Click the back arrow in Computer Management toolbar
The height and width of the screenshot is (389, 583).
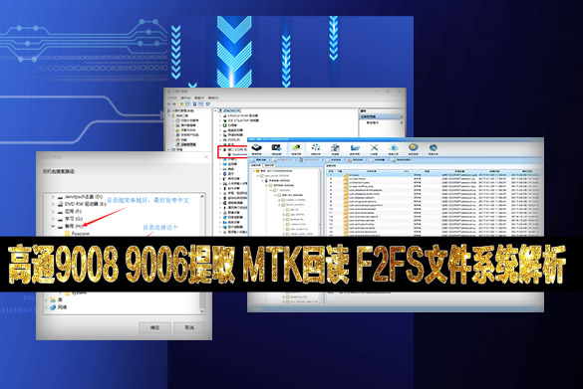click(x=169, y=103)
